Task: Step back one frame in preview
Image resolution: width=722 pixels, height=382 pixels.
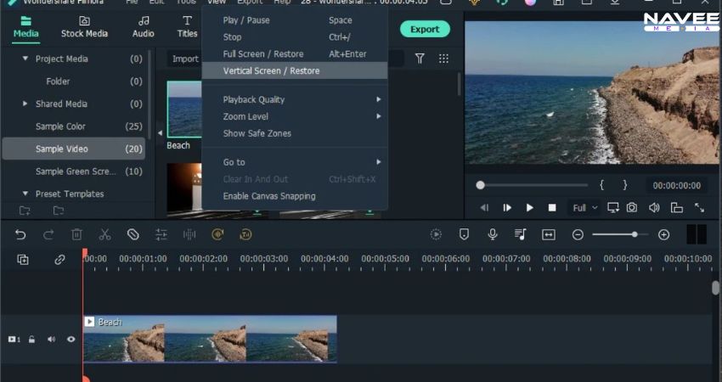Action: click(484, 208)
